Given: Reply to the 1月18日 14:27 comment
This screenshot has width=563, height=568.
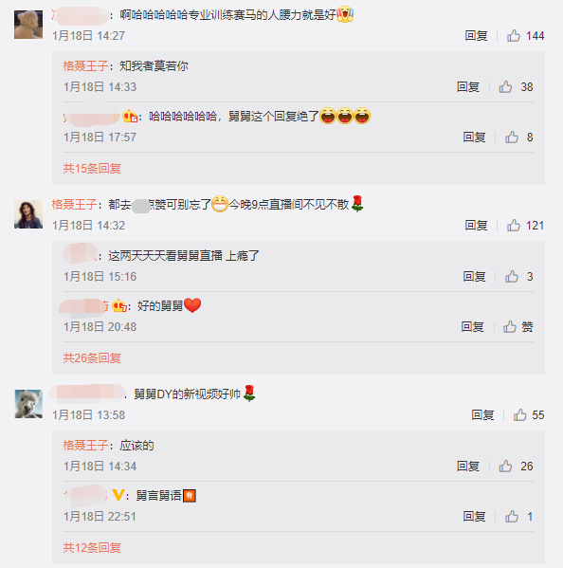Looking at the screenshot, I should tap(476, 36).
